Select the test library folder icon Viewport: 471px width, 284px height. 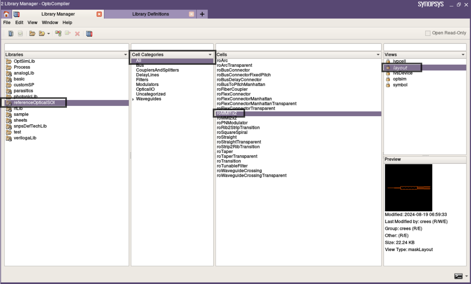coord(9,132)
